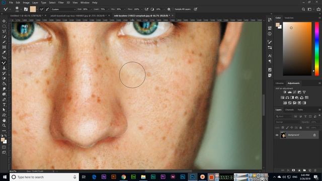Select the Eraser tool

pos(4,78)
